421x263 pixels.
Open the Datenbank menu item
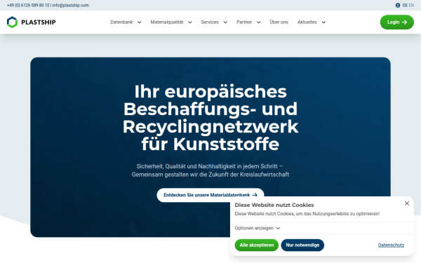(121, 22)
